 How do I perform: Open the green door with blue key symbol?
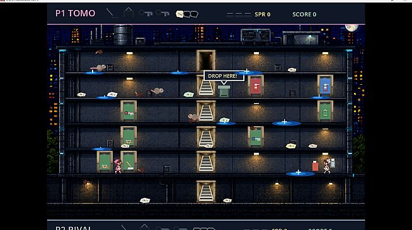point(256,137)
